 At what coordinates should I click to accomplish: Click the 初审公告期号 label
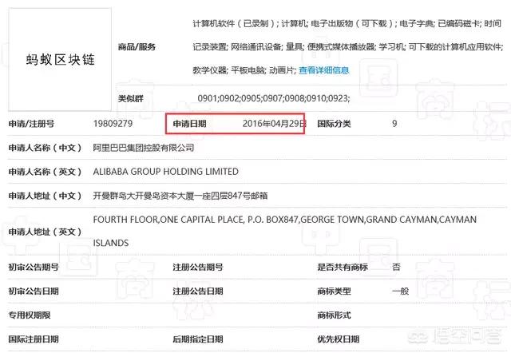click(34, 268)
